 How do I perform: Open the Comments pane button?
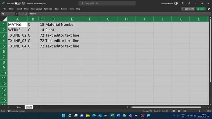[188, 9]
